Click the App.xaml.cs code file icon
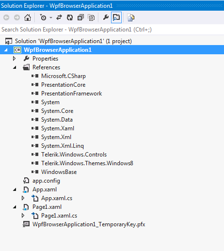 point(35,198)
